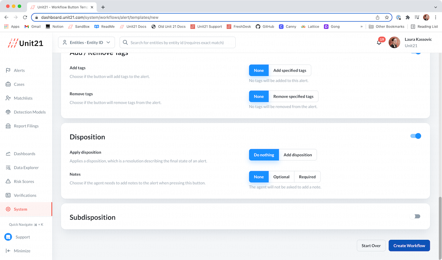The width and height of the screenshot is (442, 260).
Task: Open the Support chat icon
Action: point(8,237)
